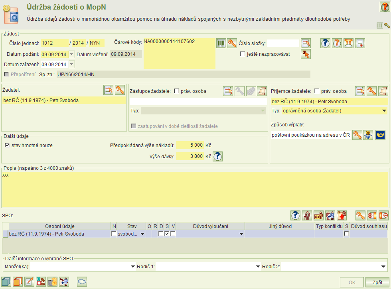This screenshot has height=289, width=391.
Task: Click the post horn icon under Způsob výplaty
Action: pyautogui.click(x=380, y=135)
